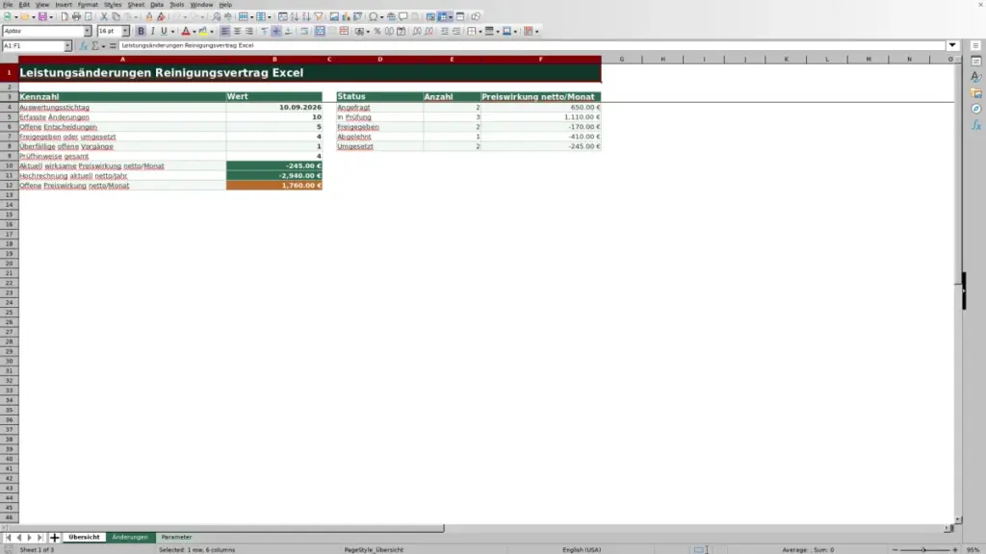The width and height of the screenshot is (986, 554).
Task: Open the Function Wizard beside the formula bar
Action: (84, 46)
